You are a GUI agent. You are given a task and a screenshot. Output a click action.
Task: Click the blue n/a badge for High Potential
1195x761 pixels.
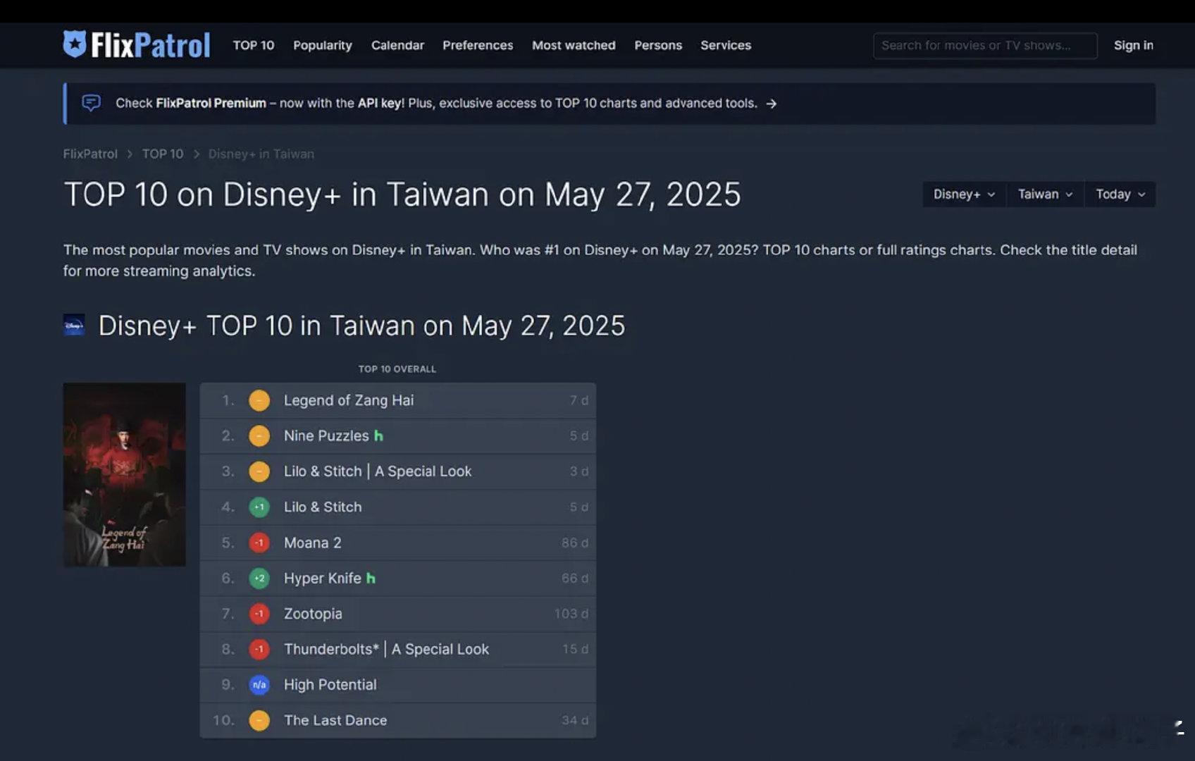coord(259,685)
